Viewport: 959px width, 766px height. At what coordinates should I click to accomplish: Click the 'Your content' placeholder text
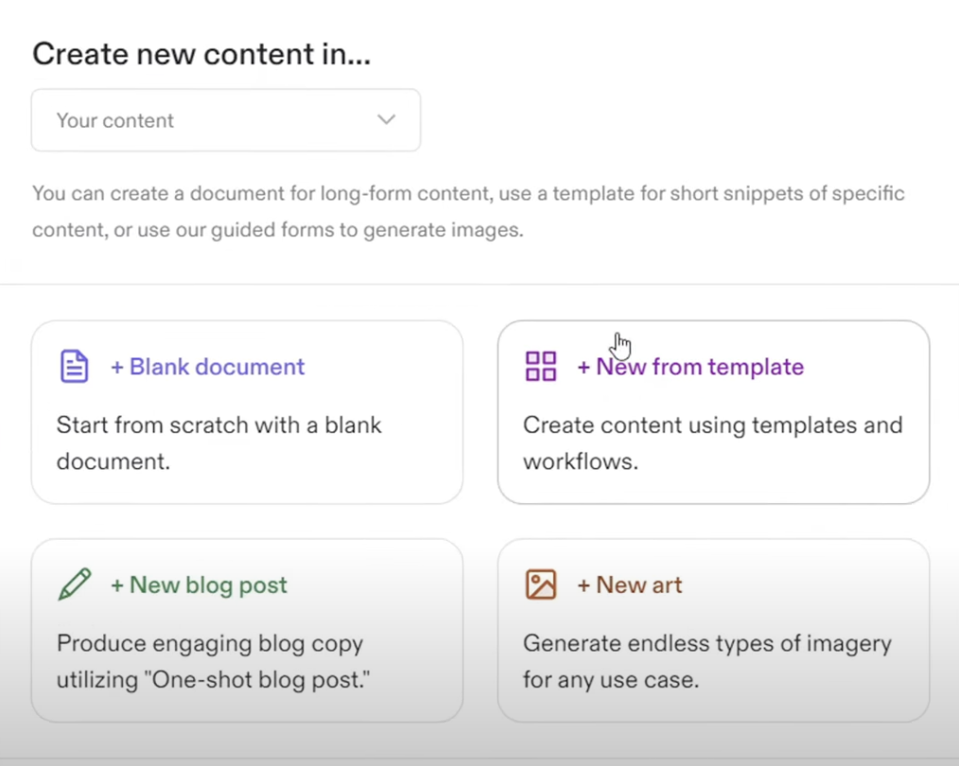coord(115,120)
